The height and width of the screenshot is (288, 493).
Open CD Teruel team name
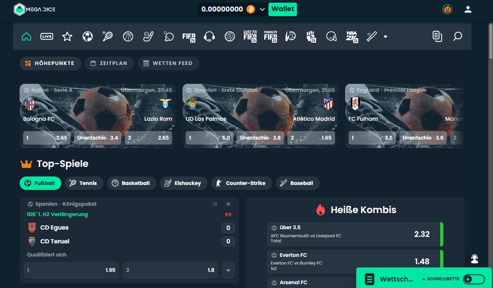click(x=55, y=241)
